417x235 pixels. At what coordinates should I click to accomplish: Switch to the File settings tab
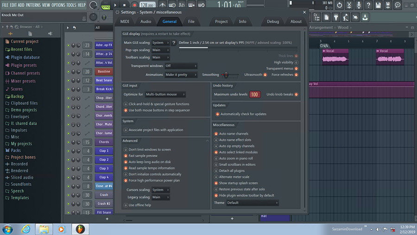(x=191, y=22)
